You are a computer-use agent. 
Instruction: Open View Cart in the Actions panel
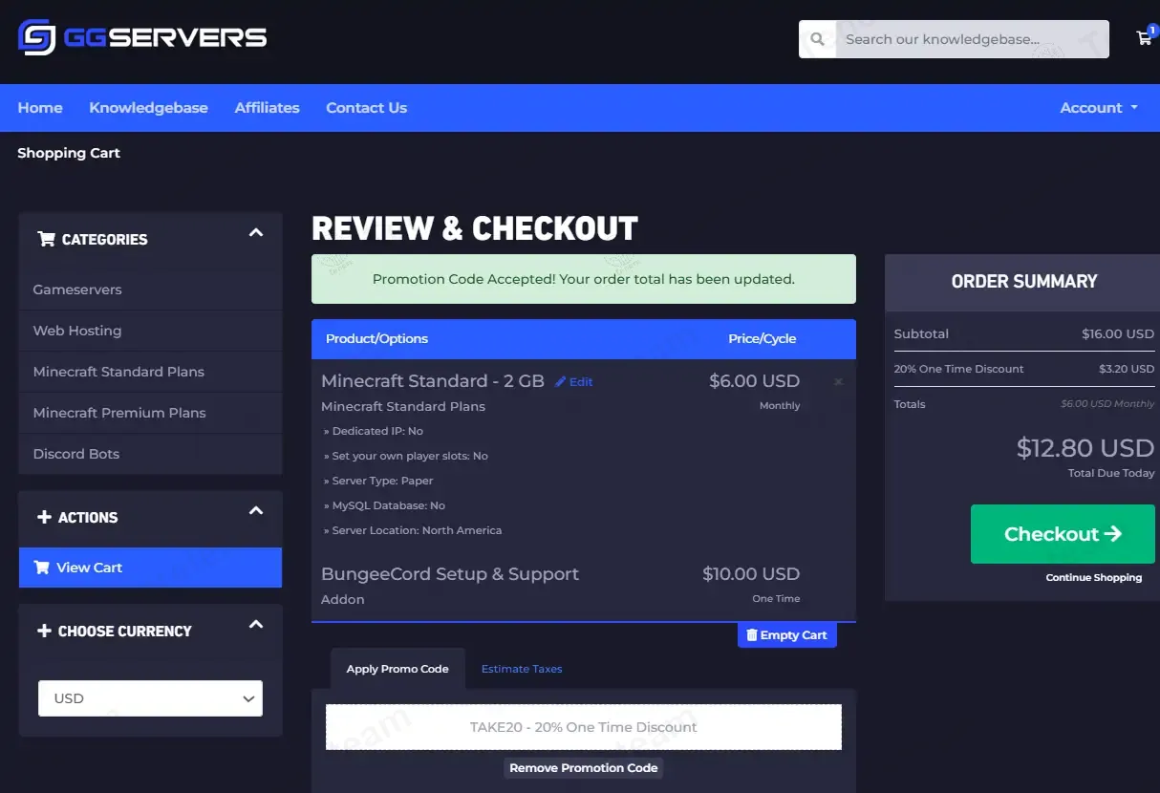tap(150, 568)
